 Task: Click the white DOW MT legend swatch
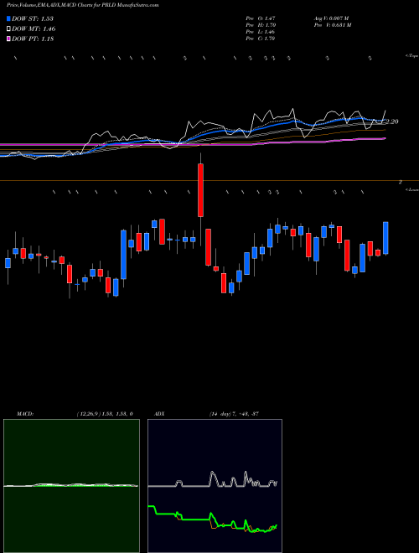point(8,29)
